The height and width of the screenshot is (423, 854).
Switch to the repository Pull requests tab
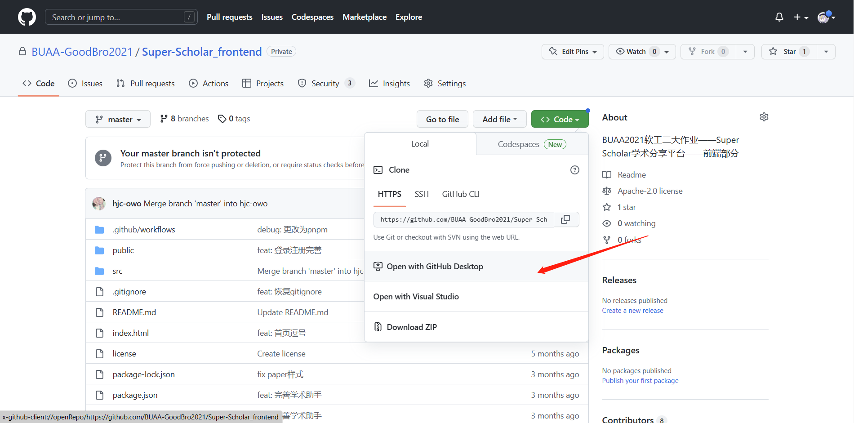146,84
